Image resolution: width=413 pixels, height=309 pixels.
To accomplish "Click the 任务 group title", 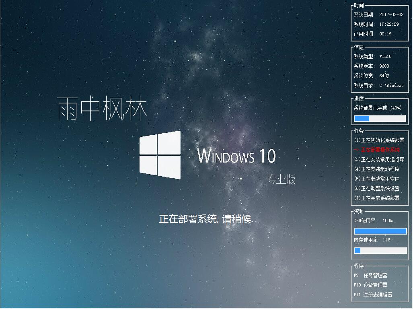I will tap(359, 131).
